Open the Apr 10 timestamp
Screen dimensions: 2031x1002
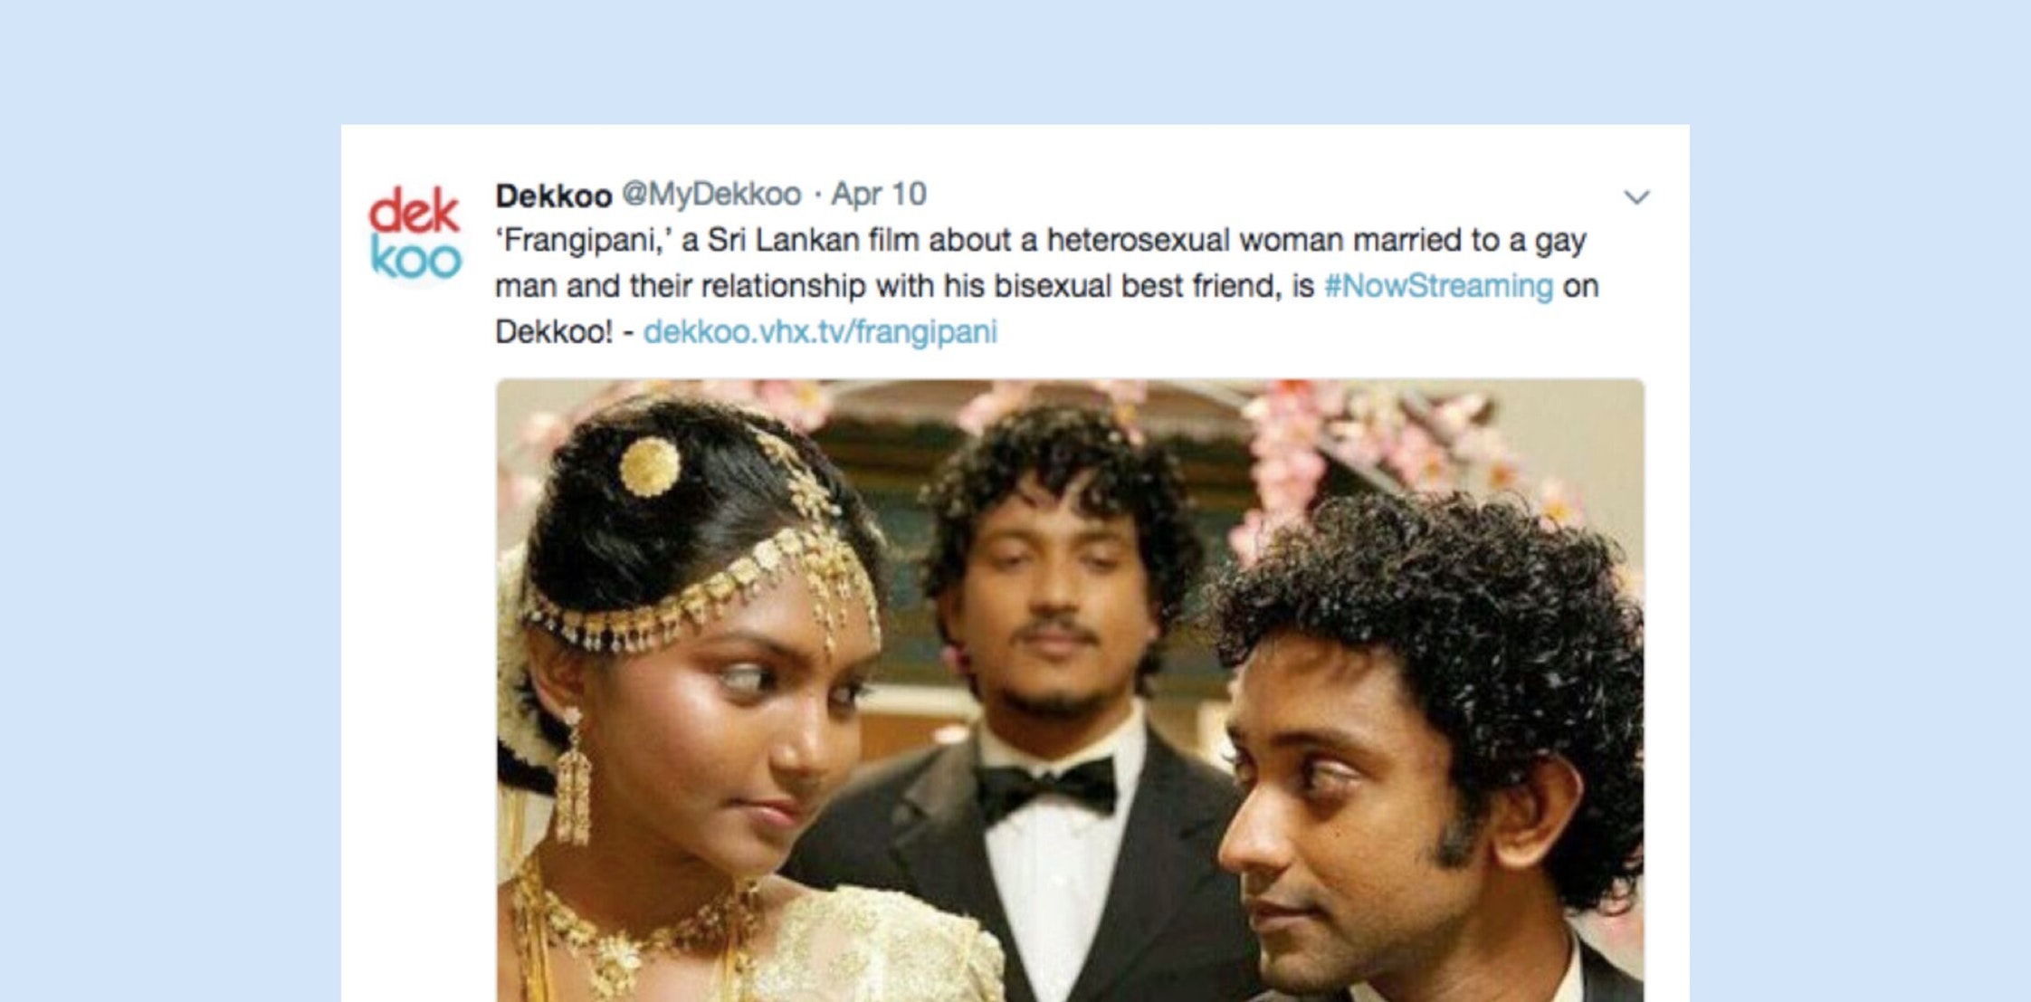coord(879,195)
